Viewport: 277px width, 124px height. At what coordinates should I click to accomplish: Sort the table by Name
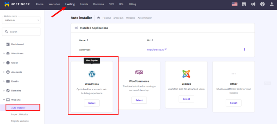pyautogui.click(x=83, y=40)
